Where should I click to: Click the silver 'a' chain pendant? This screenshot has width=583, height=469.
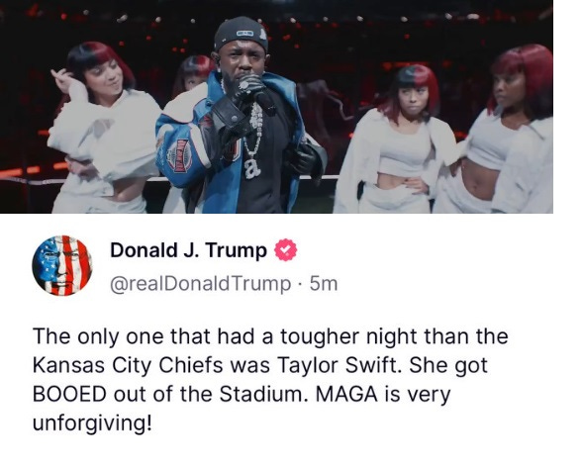252,167
